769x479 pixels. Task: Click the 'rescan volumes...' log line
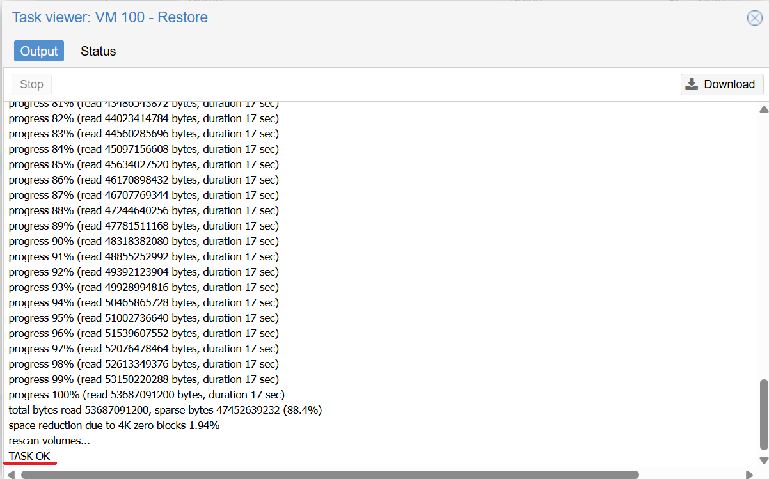tap(49, 441)
